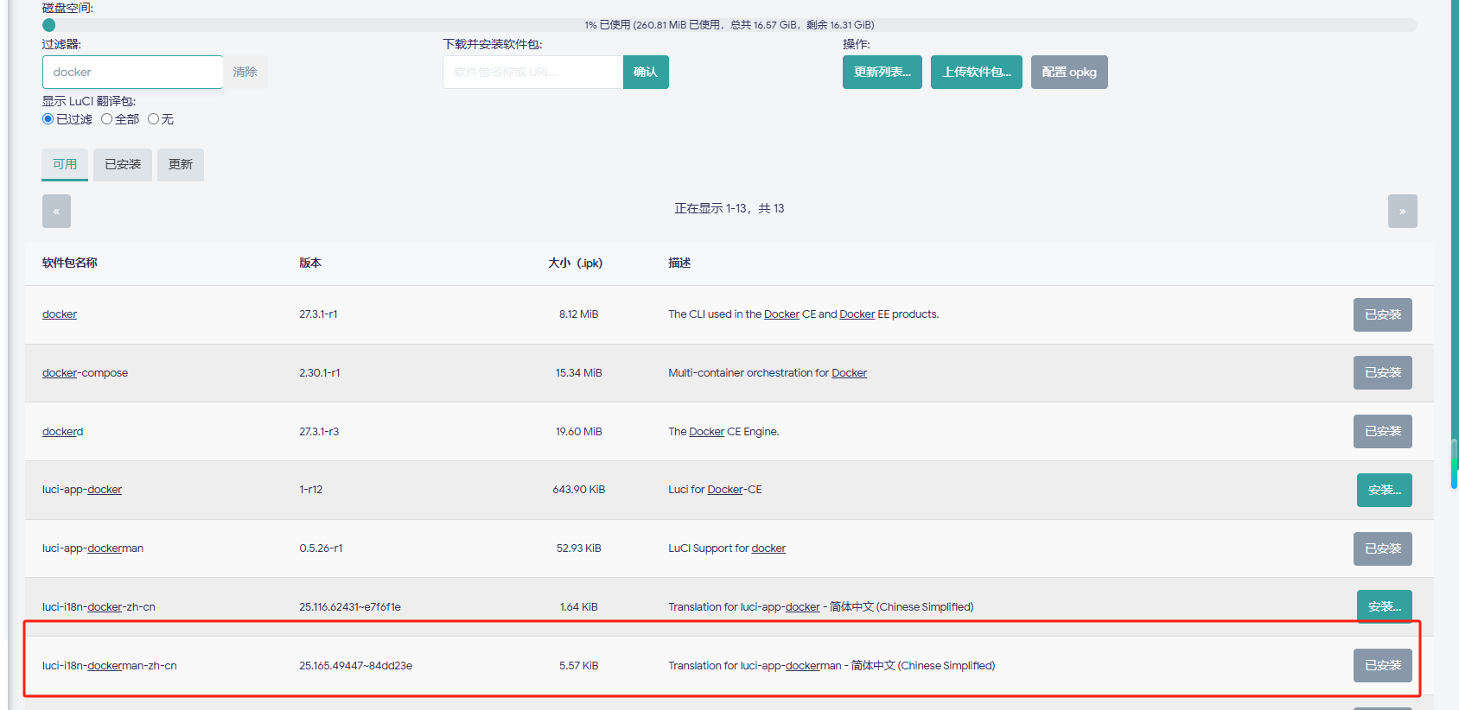Focus the package name or URL input
Screen dimensions: 1459x710
point(532,72)
